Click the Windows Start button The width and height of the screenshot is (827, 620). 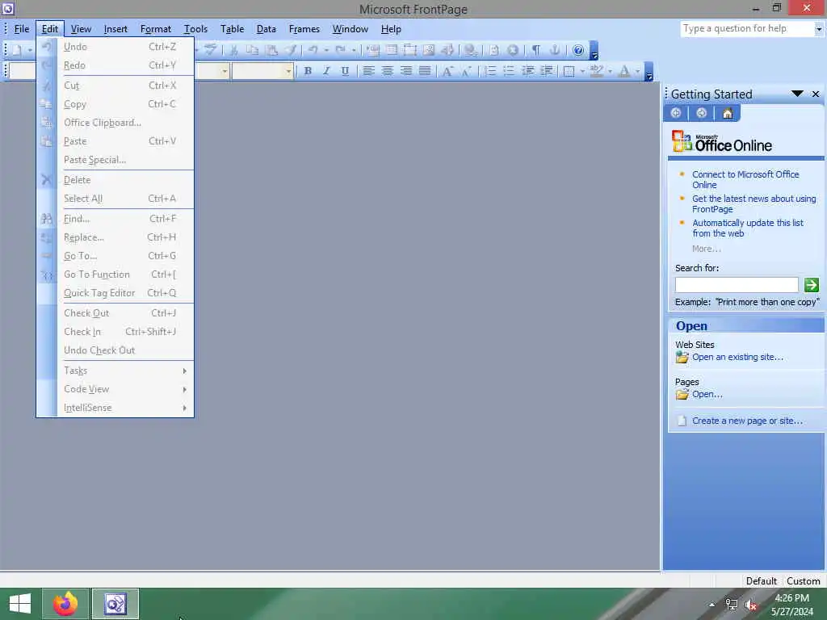point(19,604)
